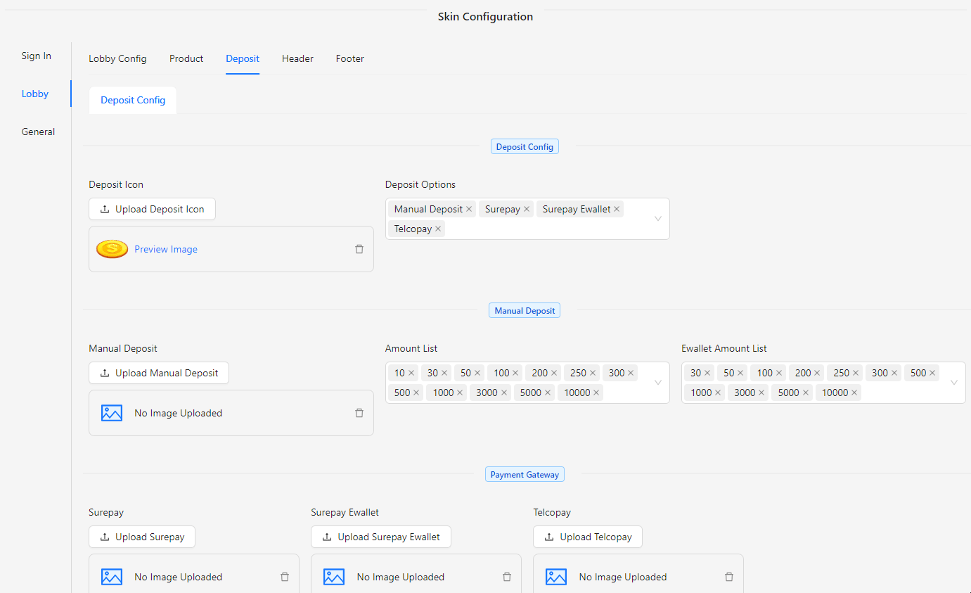Click the Upload Telcopay button
Image resolution: width=971 pixels, height=593 pixels.
coord(587,537)
